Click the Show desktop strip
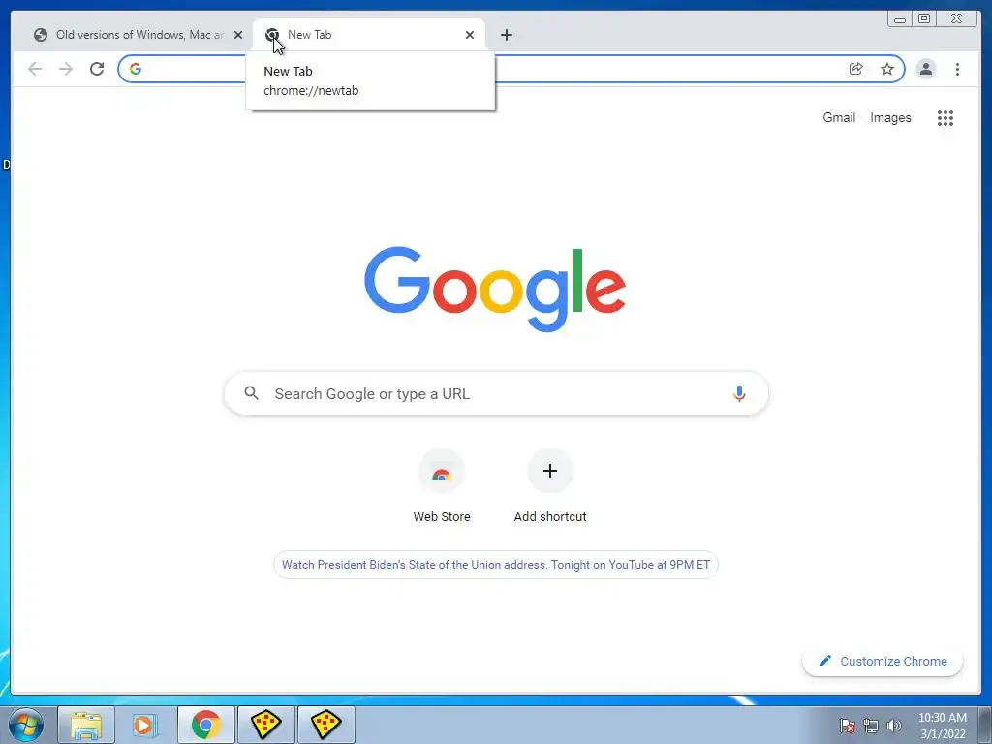992x744 pixels. click(985, 725)
